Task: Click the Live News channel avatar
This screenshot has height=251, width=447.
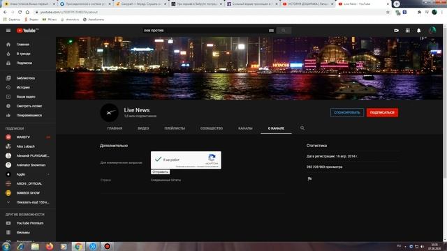Action: click(109, 113)
